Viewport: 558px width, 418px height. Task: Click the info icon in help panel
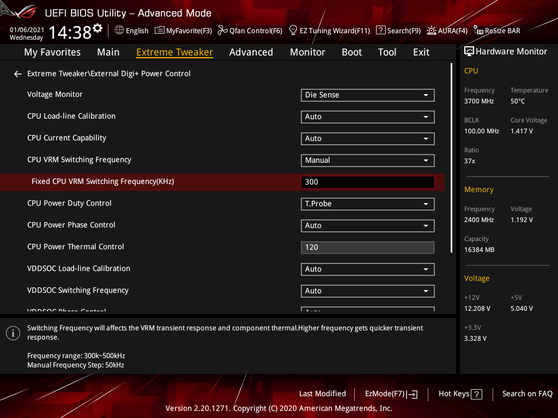coord(13,333)
